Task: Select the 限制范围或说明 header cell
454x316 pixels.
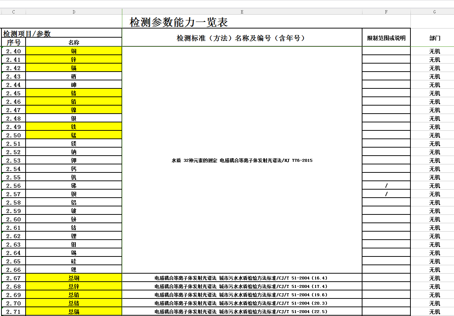Action: (x=386, y=38)
